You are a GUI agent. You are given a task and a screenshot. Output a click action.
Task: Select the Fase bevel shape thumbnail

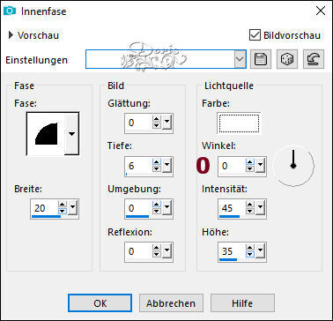(46, 134)
